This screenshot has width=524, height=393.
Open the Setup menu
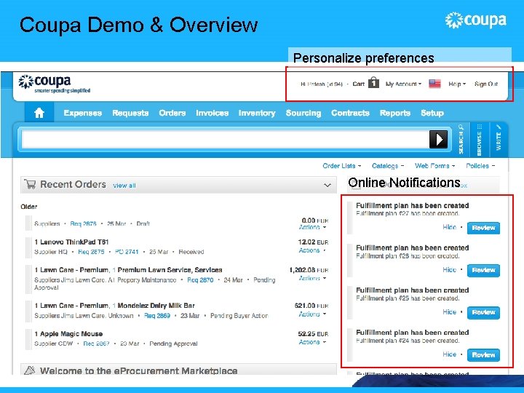[x=432, y=113]
